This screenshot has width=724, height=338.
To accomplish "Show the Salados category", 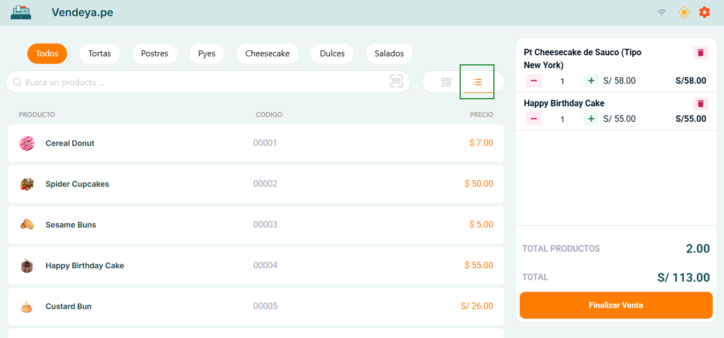I will (x=389, y=54).
